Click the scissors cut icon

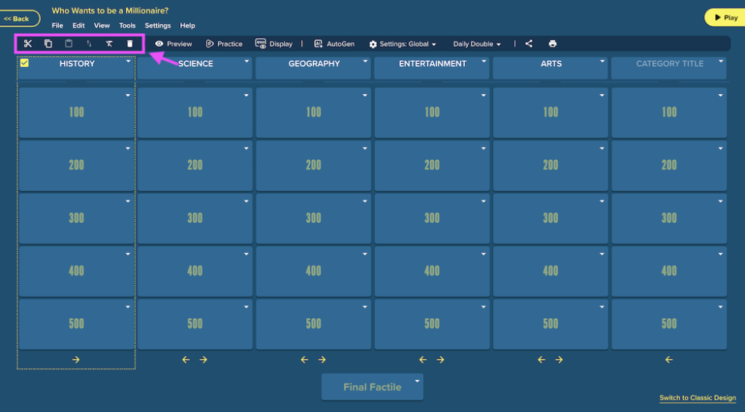28,44
